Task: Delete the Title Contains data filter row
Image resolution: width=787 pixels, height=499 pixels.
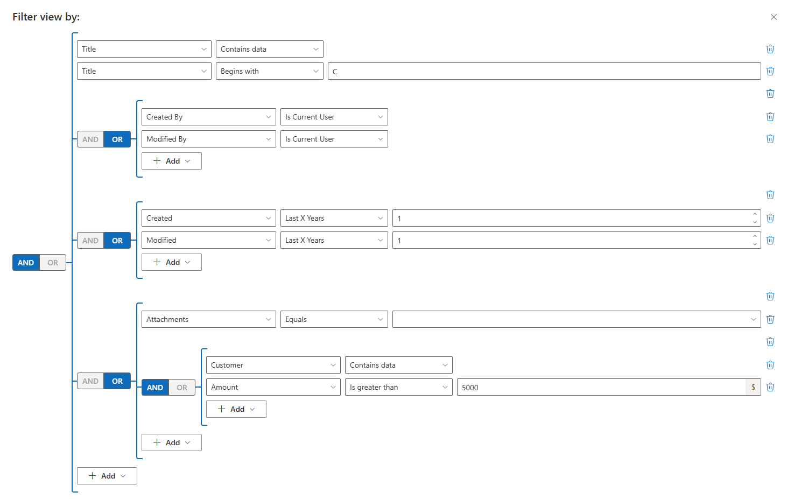Action: [x=770, y=49]
